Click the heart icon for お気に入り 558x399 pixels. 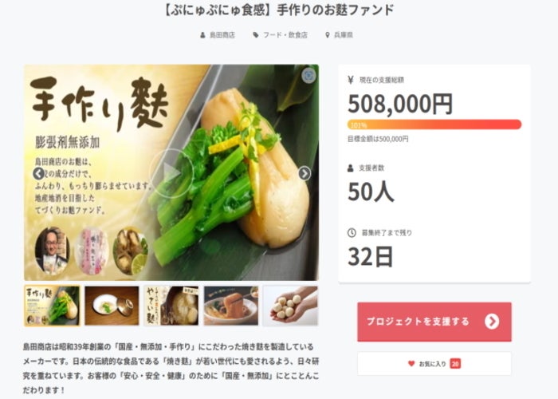point(411,363)
